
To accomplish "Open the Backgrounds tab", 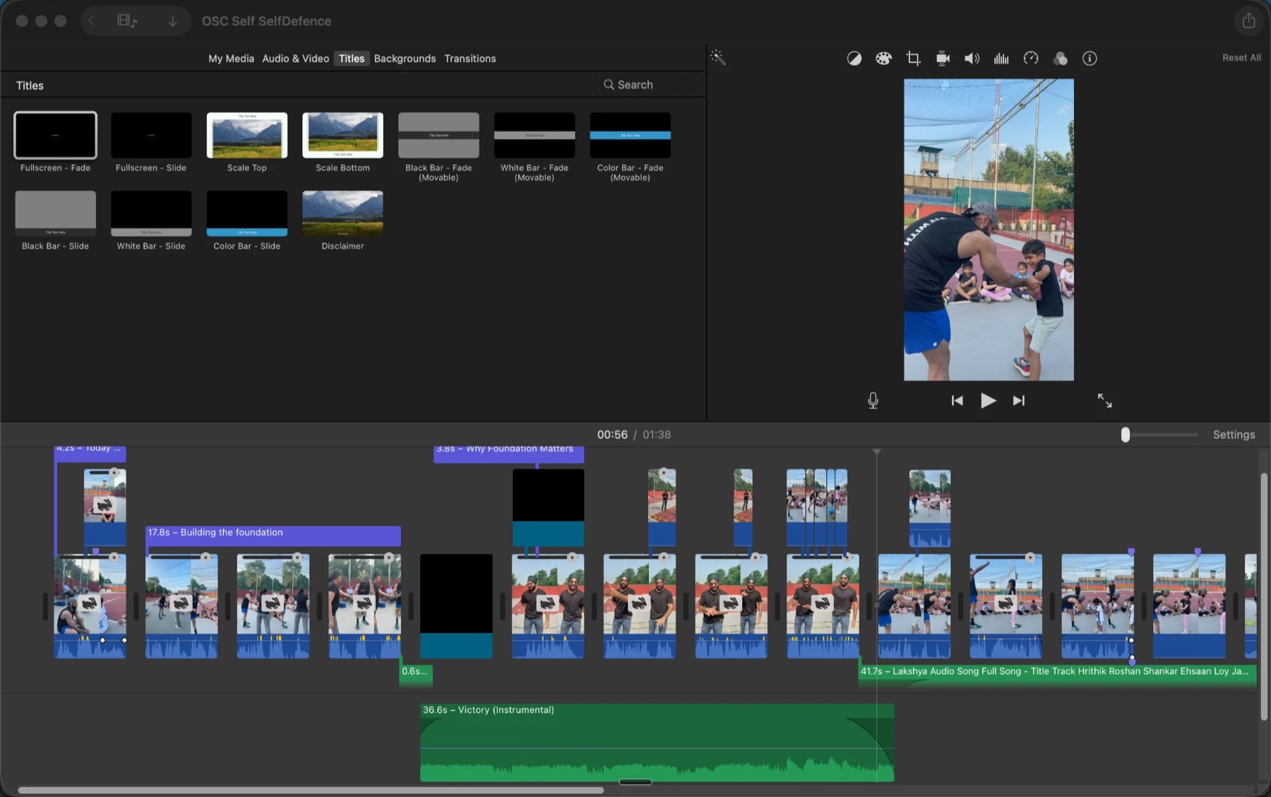I will [405, 59].
